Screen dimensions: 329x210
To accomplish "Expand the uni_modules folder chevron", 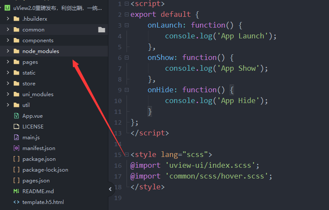I will click(8, 94).
